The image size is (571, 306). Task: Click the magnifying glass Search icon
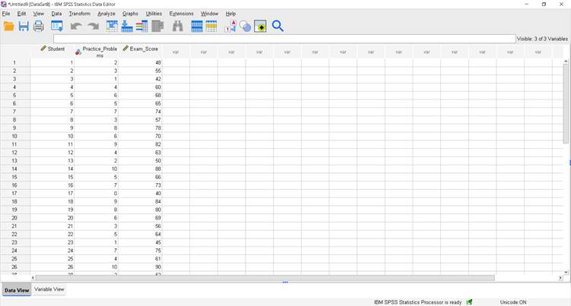[278, 27]
